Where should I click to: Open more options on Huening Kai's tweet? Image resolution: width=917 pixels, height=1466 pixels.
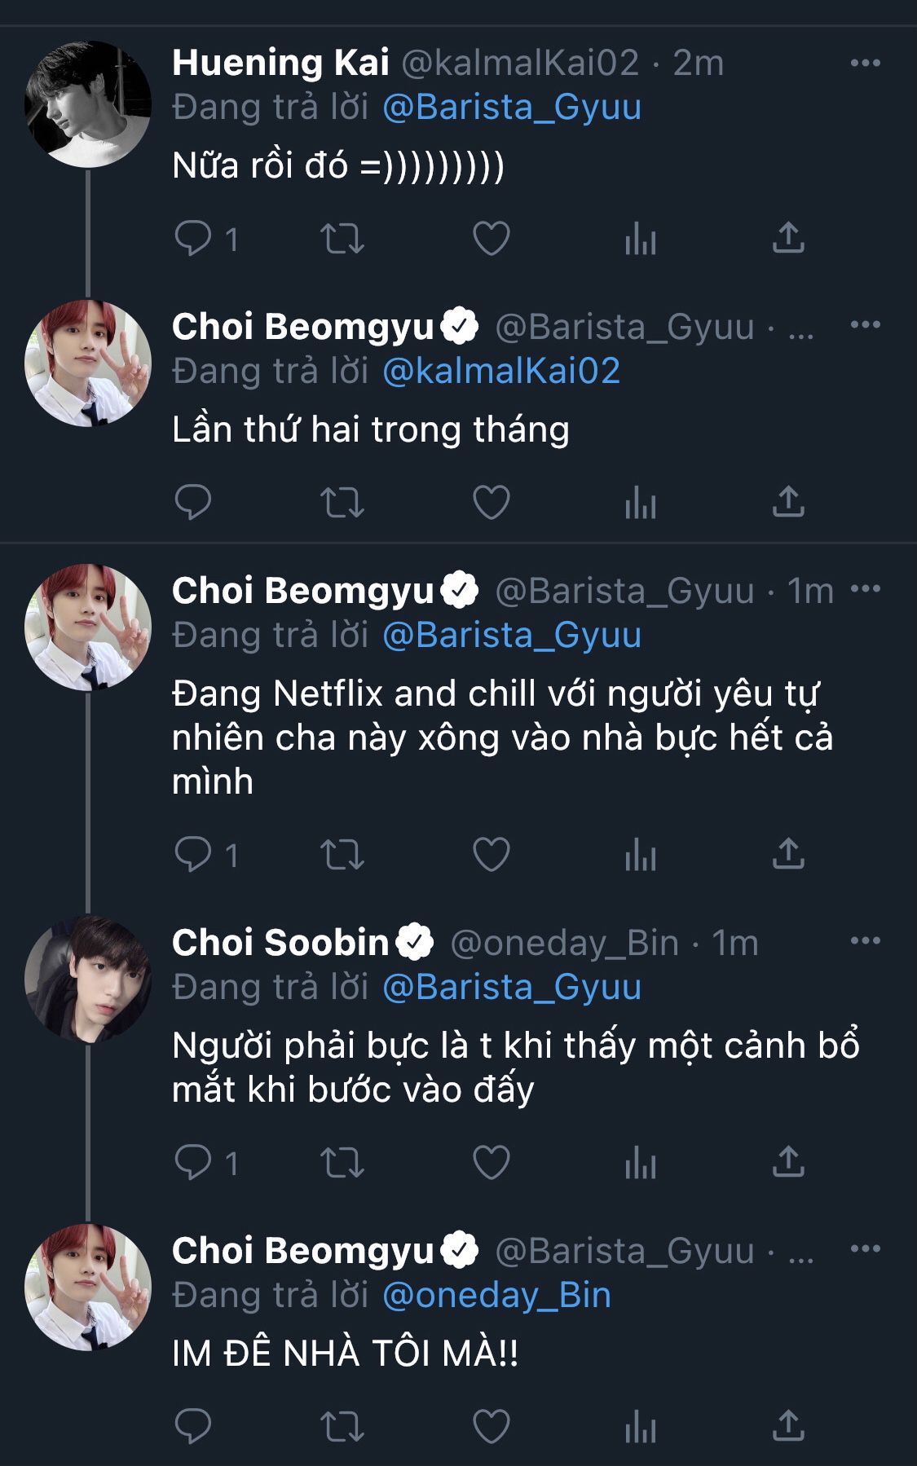865,63
